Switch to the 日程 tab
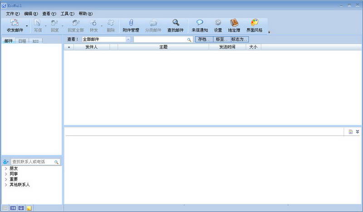The height and width of the screenshot is (212, 363). click(22, 41)
